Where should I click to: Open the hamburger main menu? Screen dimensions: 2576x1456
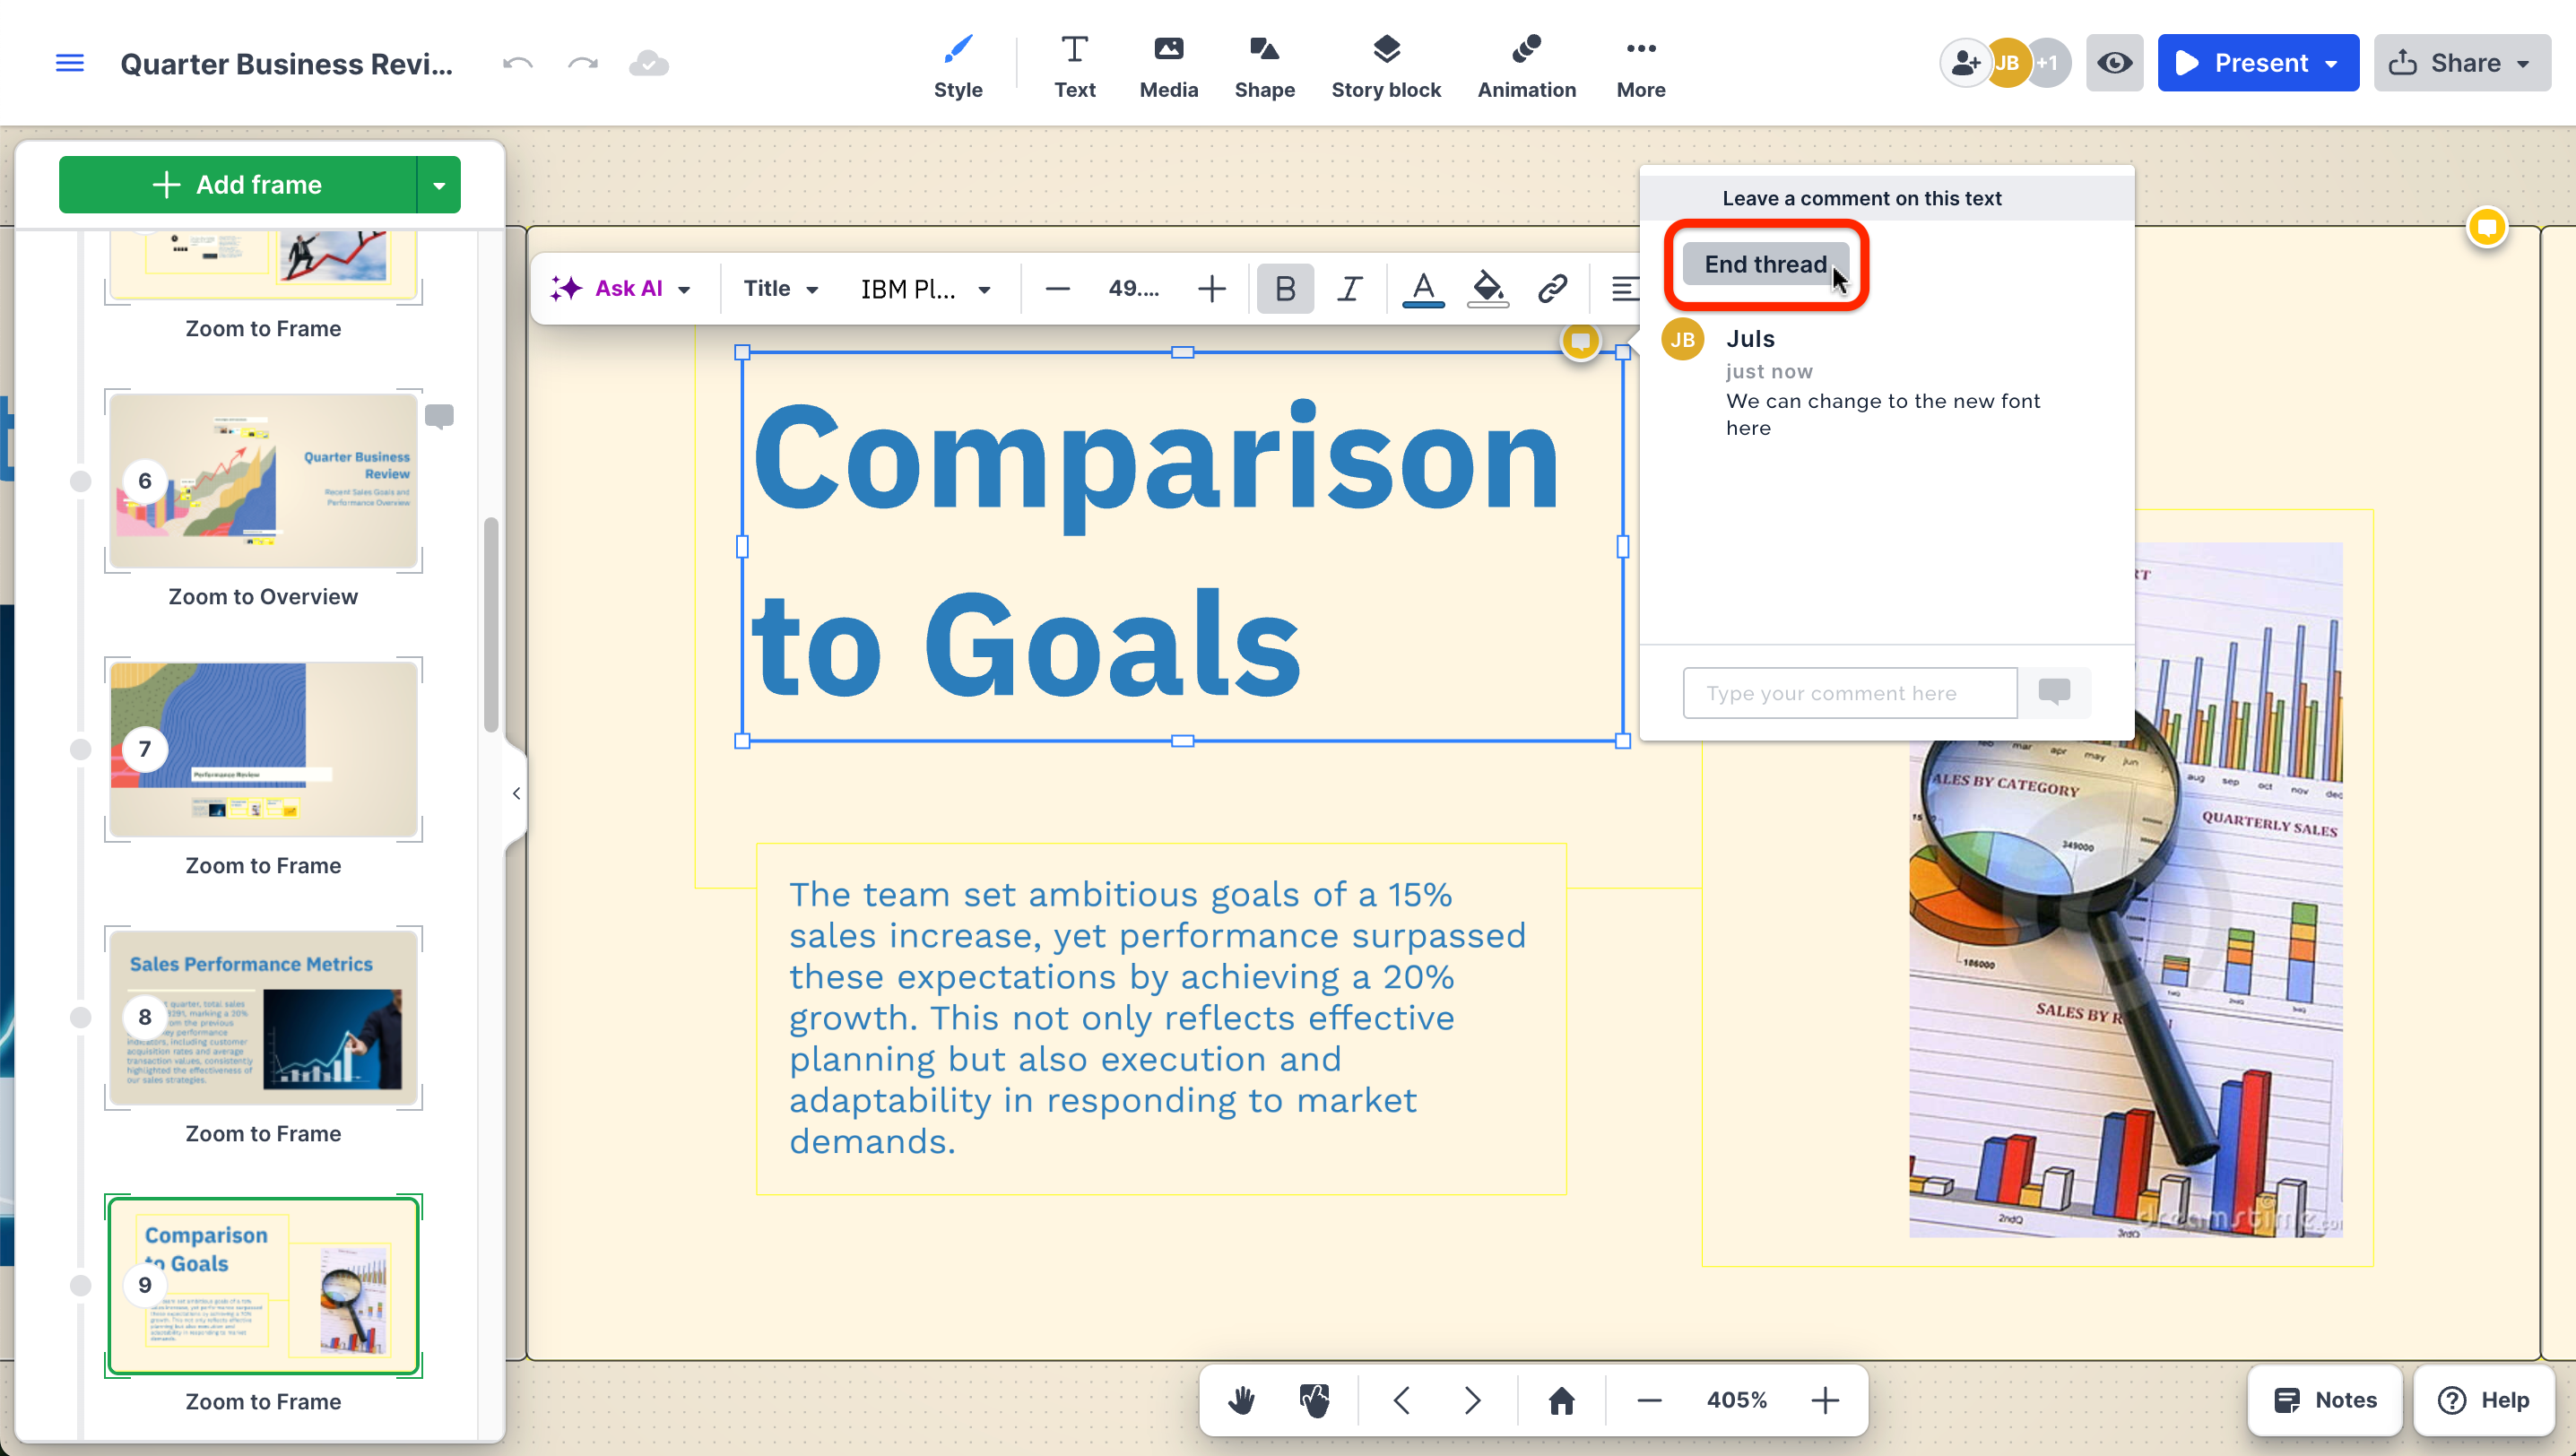point(69,63)
